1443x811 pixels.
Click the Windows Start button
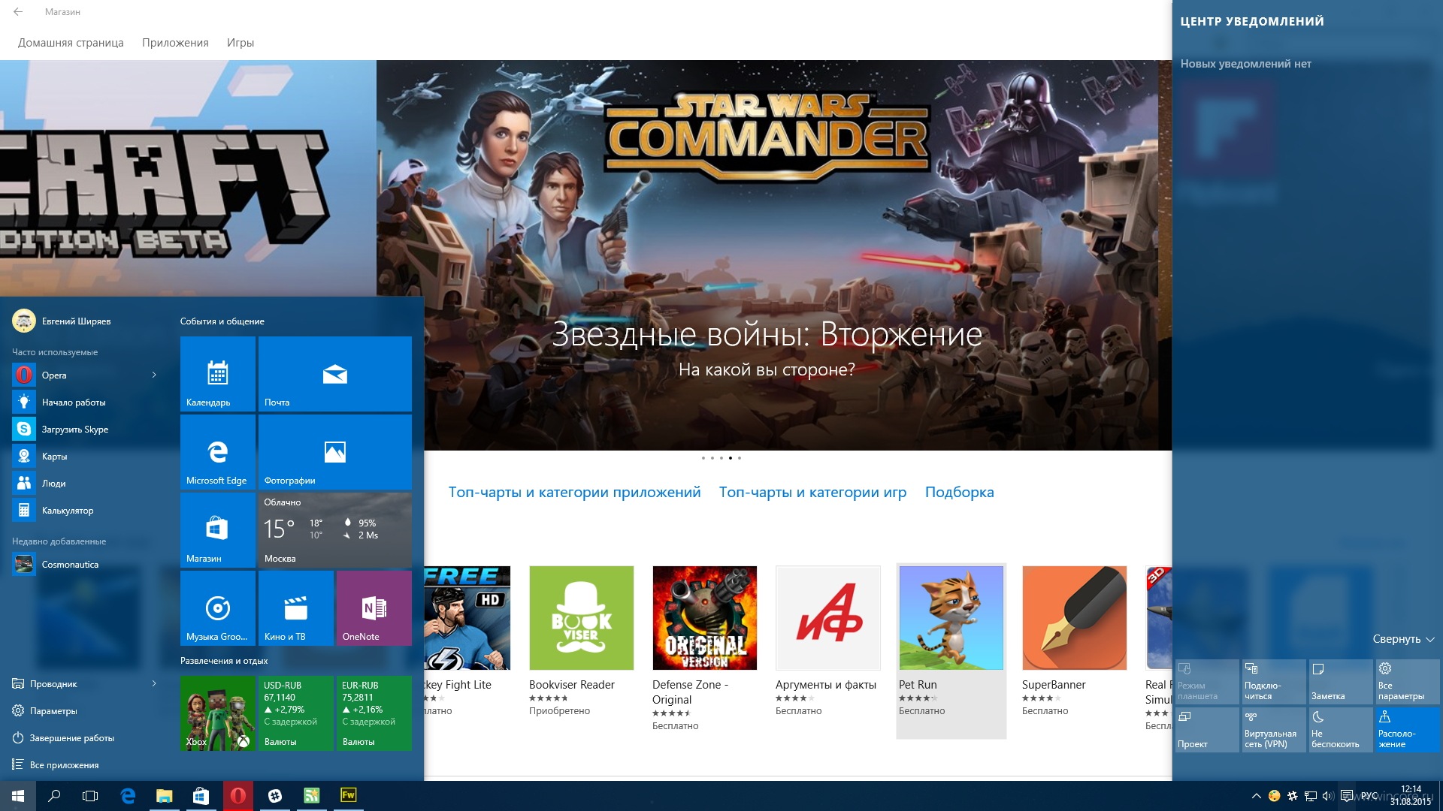coord(18,796)
